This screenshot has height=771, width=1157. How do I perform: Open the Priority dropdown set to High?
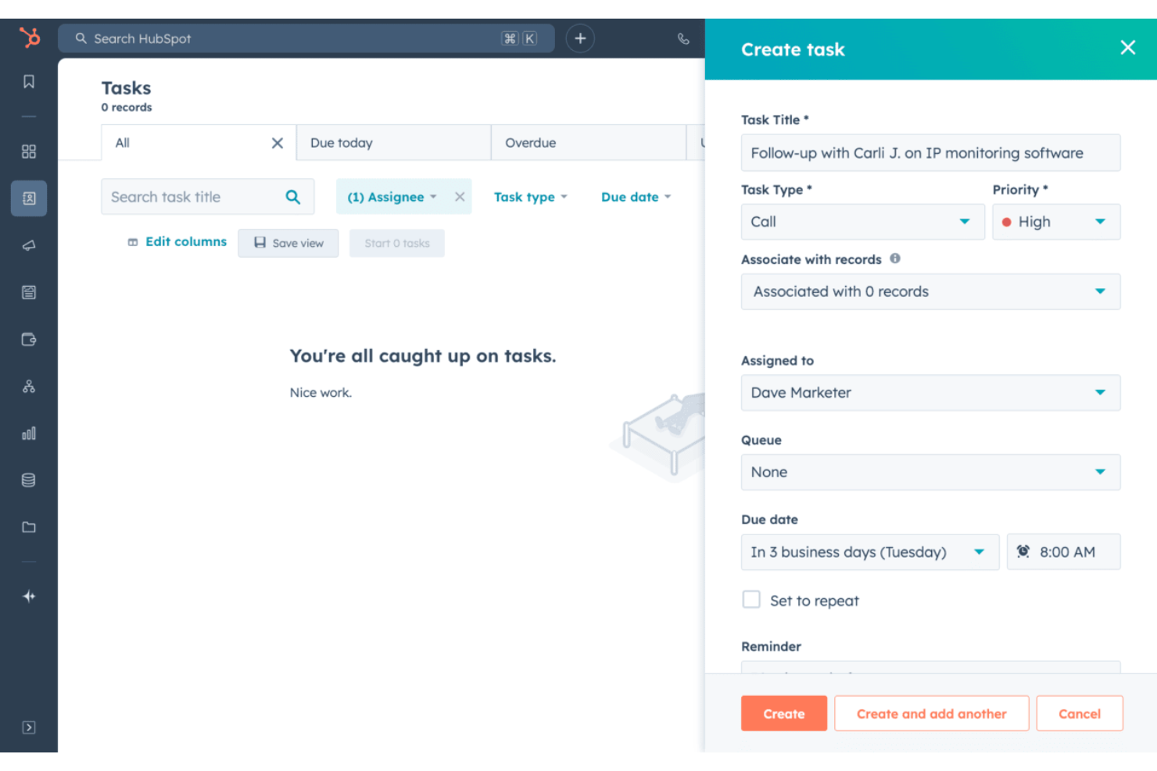(x=1056, y=222)
